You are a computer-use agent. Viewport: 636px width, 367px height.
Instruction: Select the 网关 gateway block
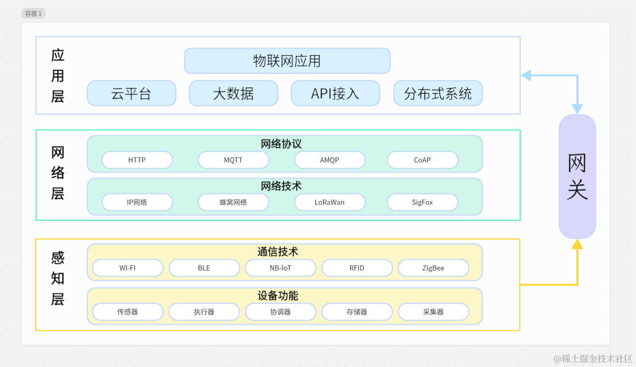pos(577,177)
